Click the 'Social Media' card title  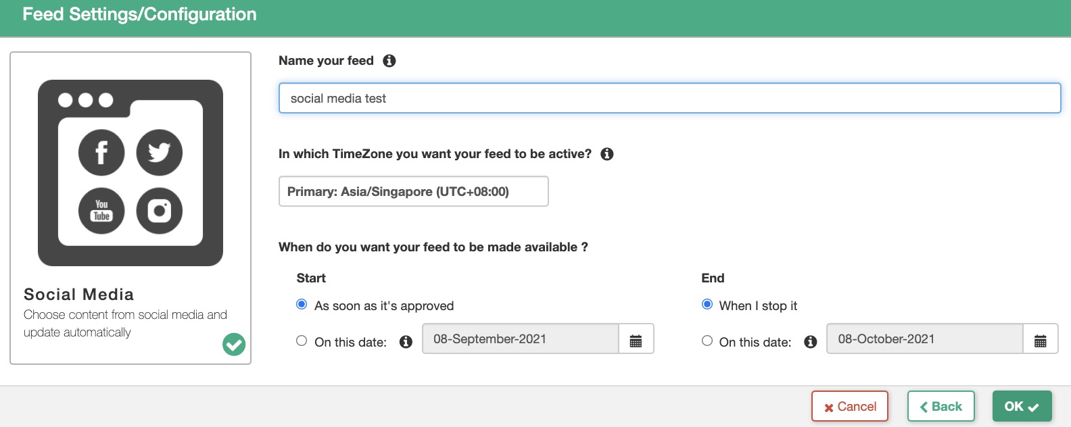78,295
